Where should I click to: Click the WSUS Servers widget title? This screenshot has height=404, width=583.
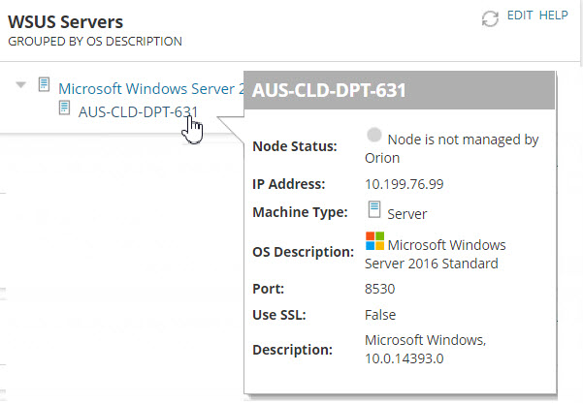pos(65,21)
